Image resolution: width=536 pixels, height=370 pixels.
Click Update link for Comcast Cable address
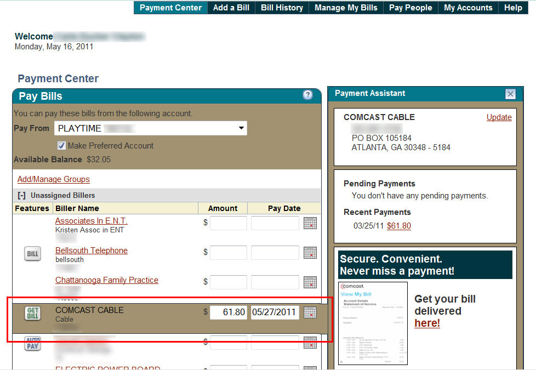[499, 117]
